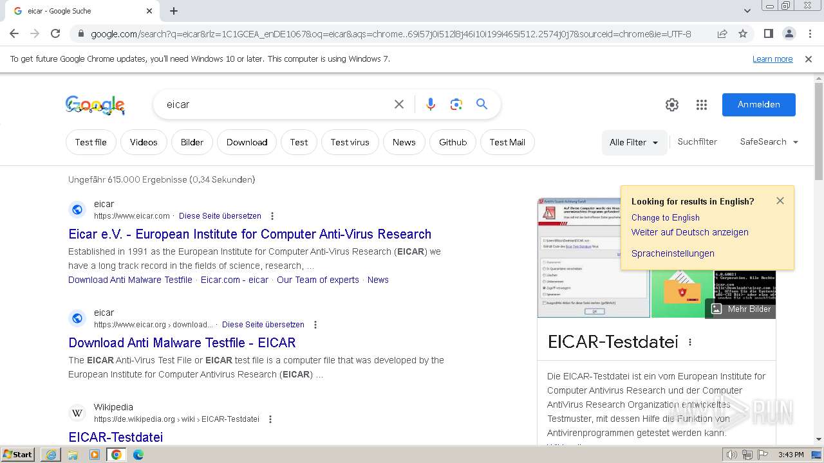
Task: Click Change to English link
Action: click(x=666, y=217)
